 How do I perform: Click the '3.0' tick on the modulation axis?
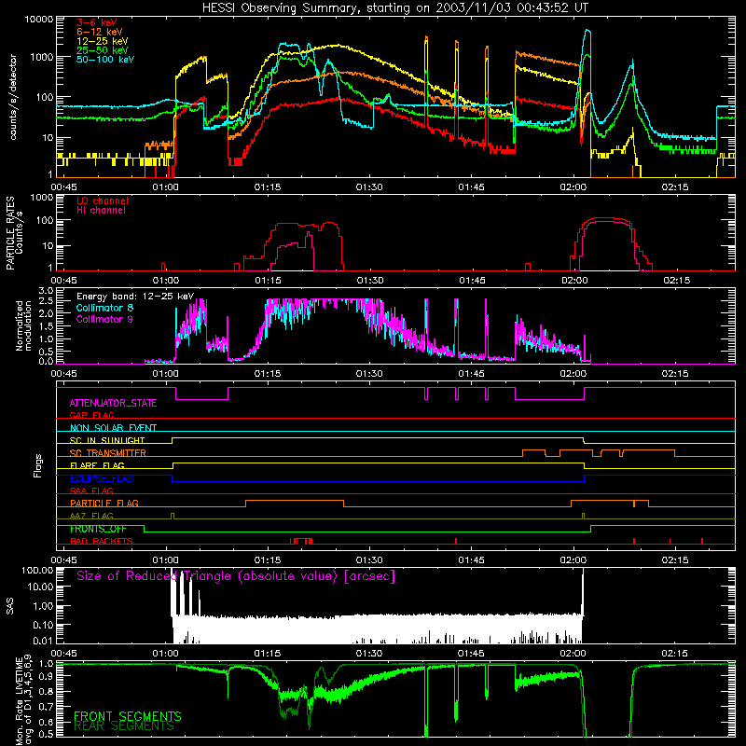[46, 290]
